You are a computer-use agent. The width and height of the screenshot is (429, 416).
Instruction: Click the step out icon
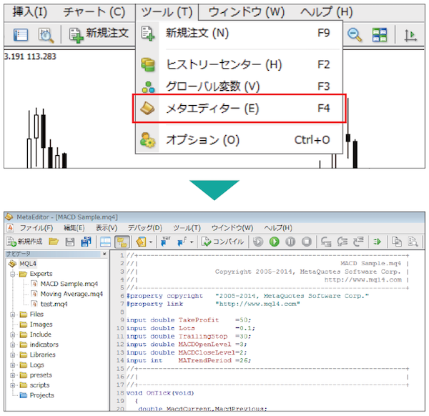358,241
